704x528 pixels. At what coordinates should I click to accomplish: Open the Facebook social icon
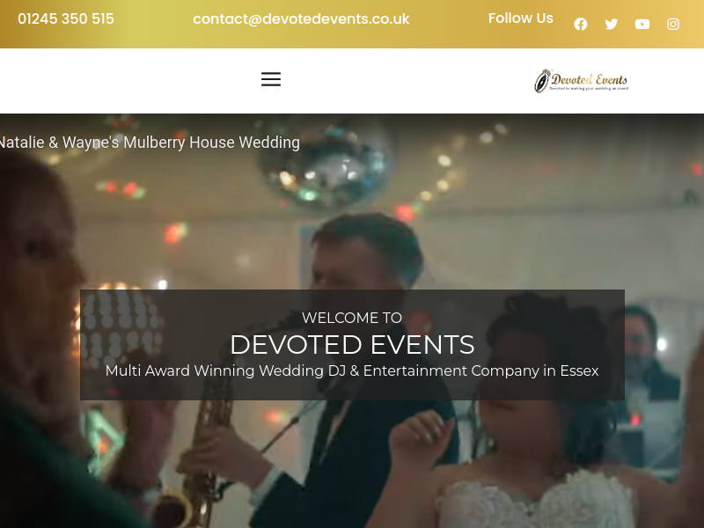(581, 24)
